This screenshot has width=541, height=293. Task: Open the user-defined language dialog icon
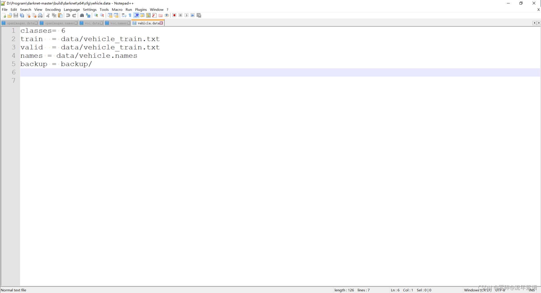point(142,15)
